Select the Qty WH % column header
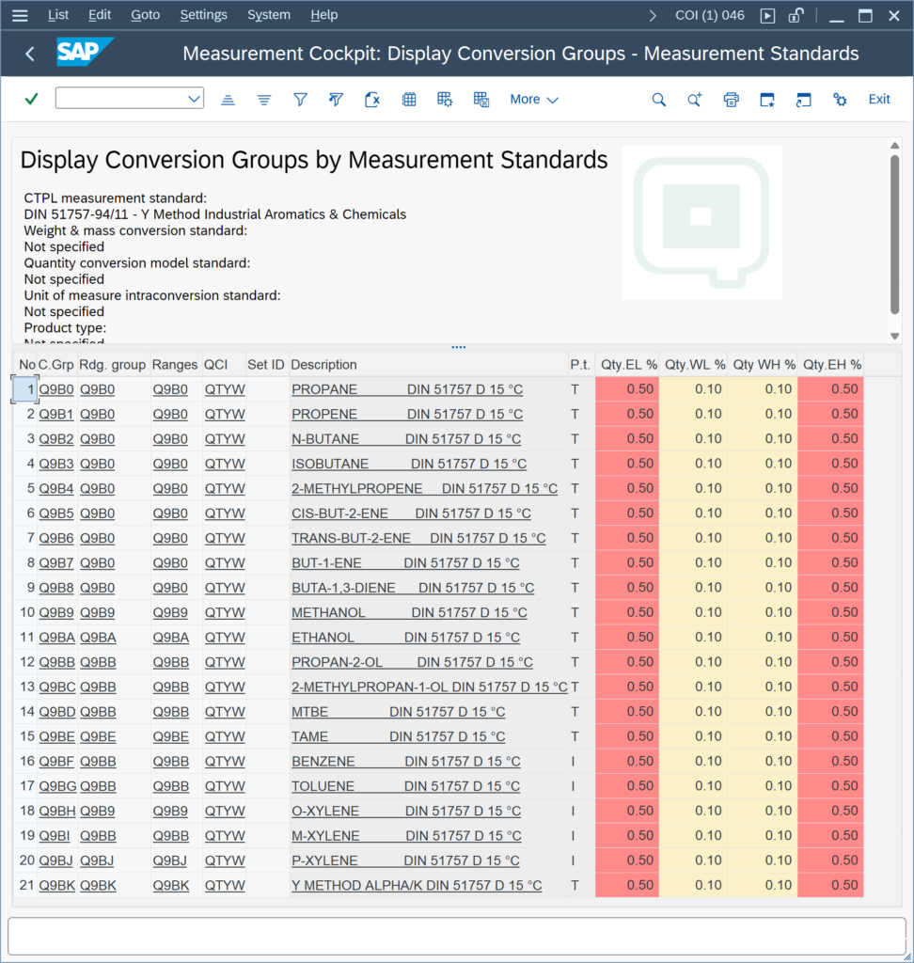Screen dimensions: 914x963 [x=764, y=365]
